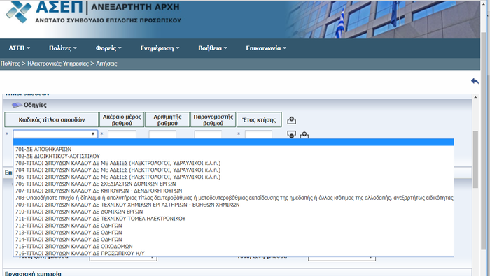Click the Οδηγίες book icon

click(x=17, y=105)
